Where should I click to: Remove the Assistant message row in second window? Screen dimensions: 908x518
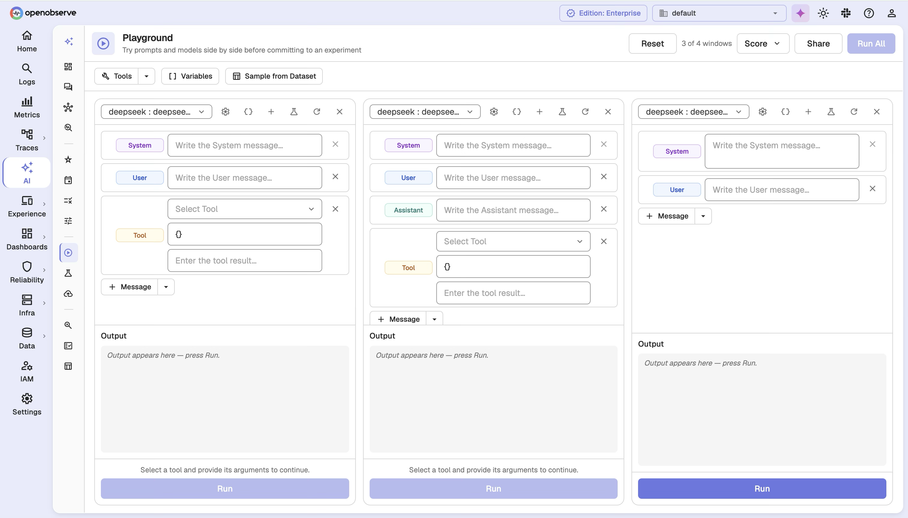[x=604, y=209]
